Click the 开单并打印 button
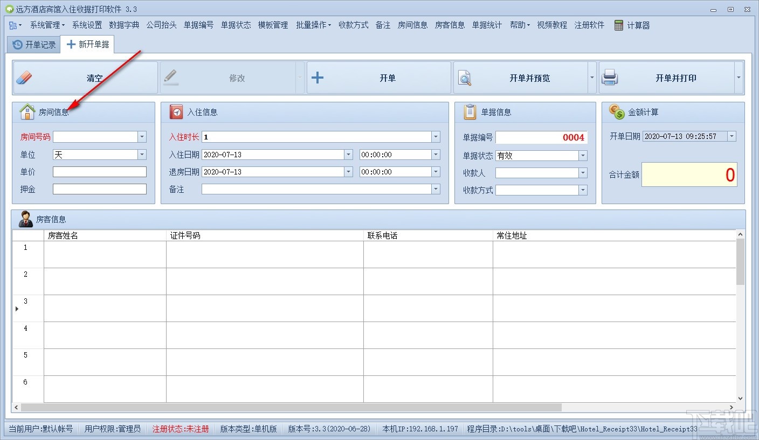The height and width of the screenshot is (440, 759). click(x=667, y=78)
